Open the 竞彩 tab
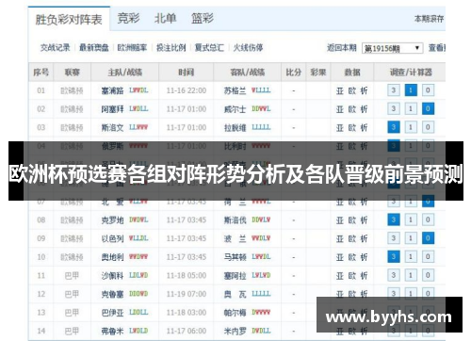The width and height of the screenshot is (471, 341). (x=128, y=19)
